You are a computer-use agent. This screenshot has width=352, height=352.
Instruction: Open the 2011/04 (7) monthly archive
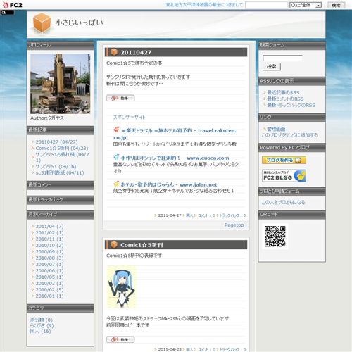click(49, 226)
